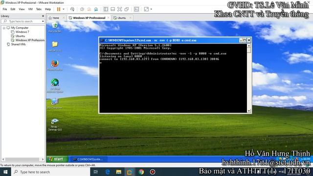The width and height of the screenshot is (313, 176).
Task: Open the Help menu
Action: tap(48, 9)
